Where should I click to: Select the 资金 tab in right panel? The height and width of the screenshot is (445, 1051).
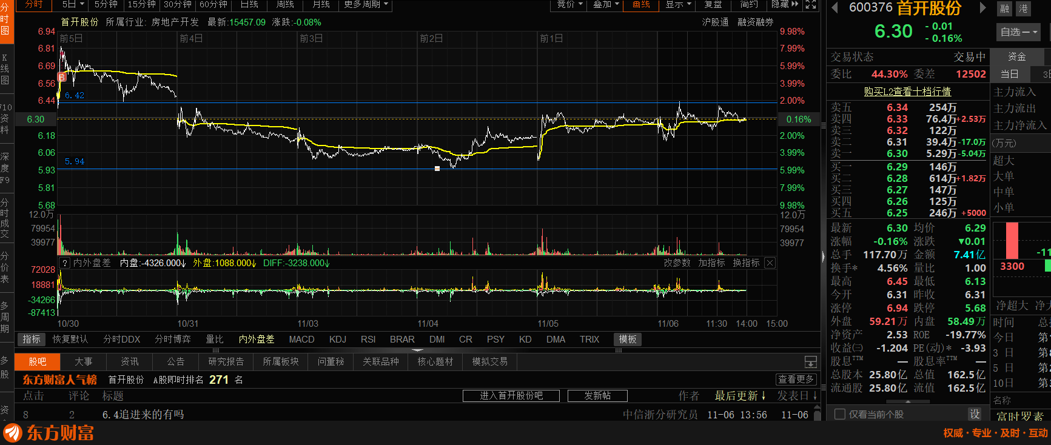1017,57
